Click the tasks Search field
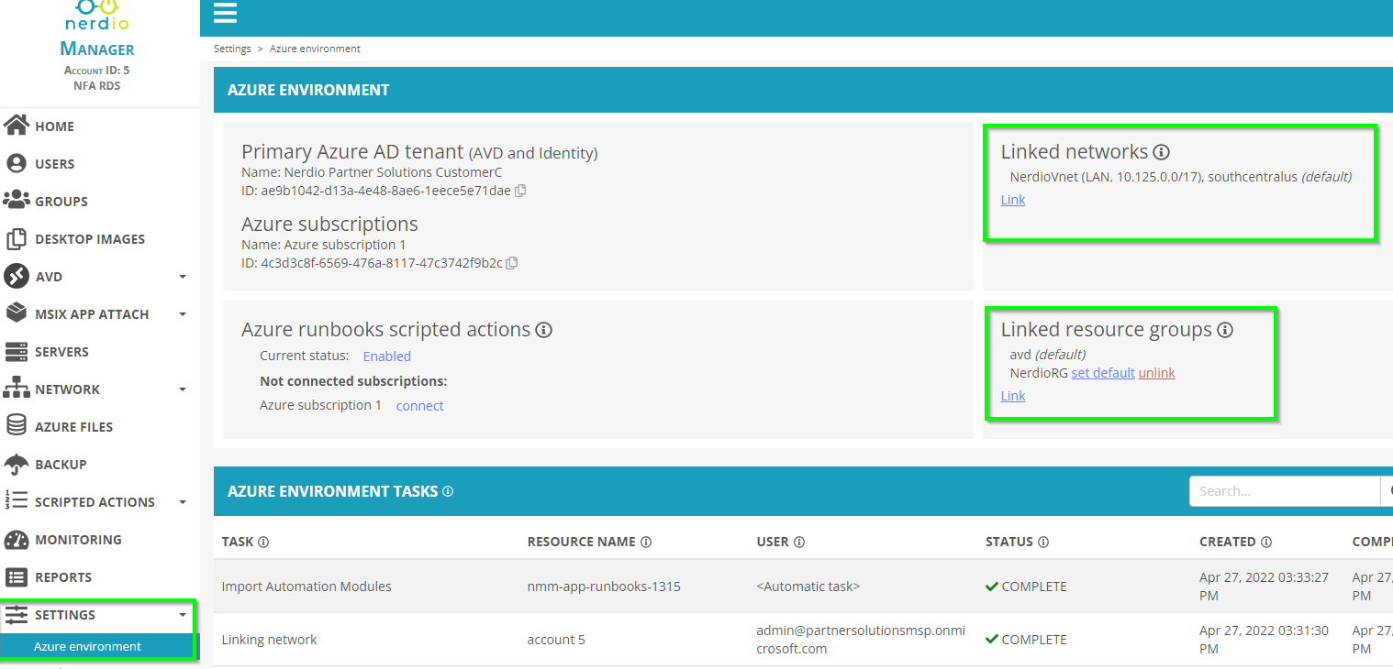 pyautogui.click(x=1285, y=491)
